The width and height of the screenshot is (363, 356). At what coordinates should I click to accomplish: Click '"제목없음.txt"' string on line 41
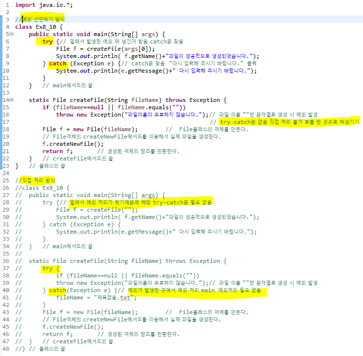click(x=114, y=297)
